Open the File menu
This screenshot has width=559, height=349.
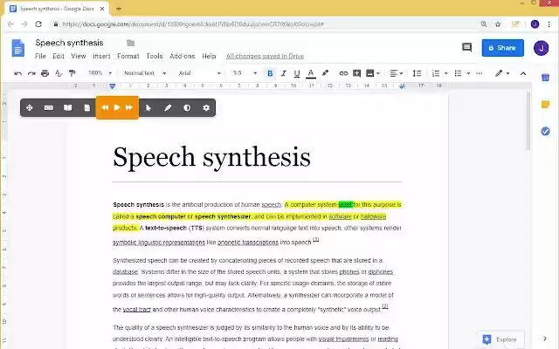[40, 56]
